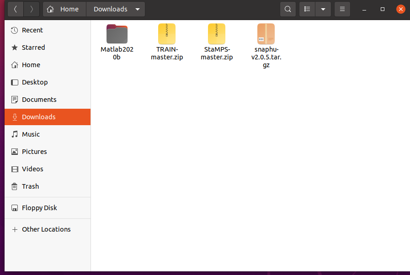
Task: Click the StaMPS-master.zip file name
Action: click(x=217, y=53)
